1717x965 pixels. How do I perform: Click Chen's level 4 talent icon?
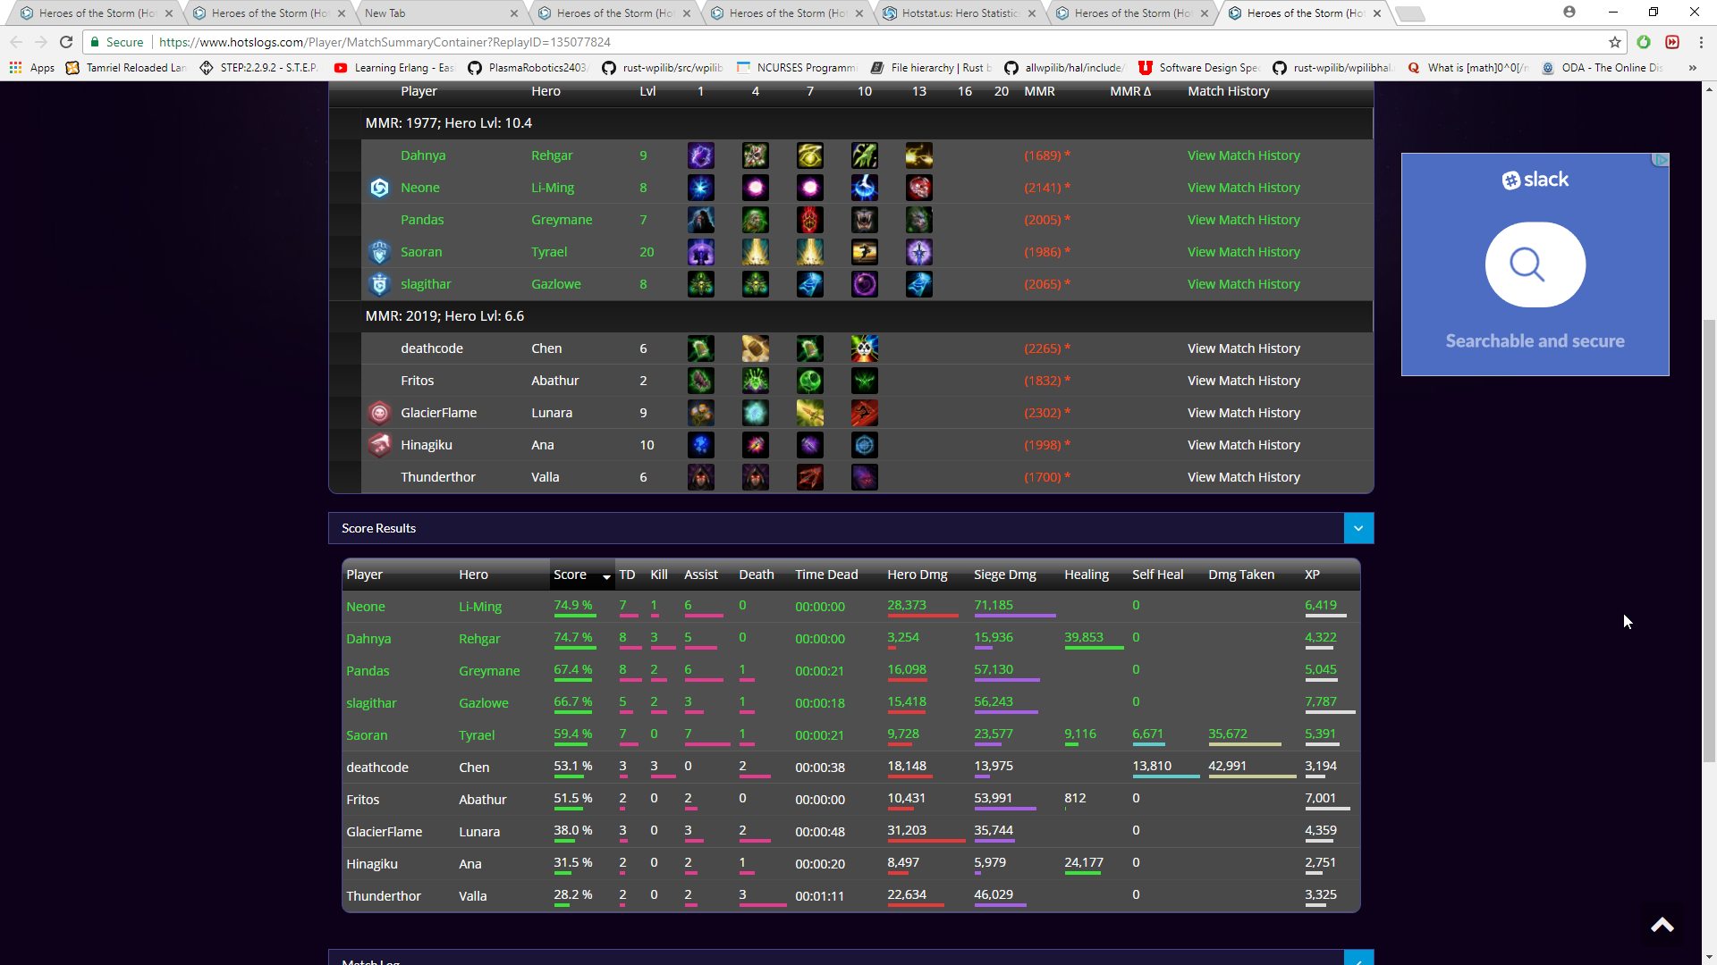pos(756,348)
